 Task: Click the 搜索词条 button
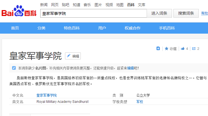click(x=186, y=13)
